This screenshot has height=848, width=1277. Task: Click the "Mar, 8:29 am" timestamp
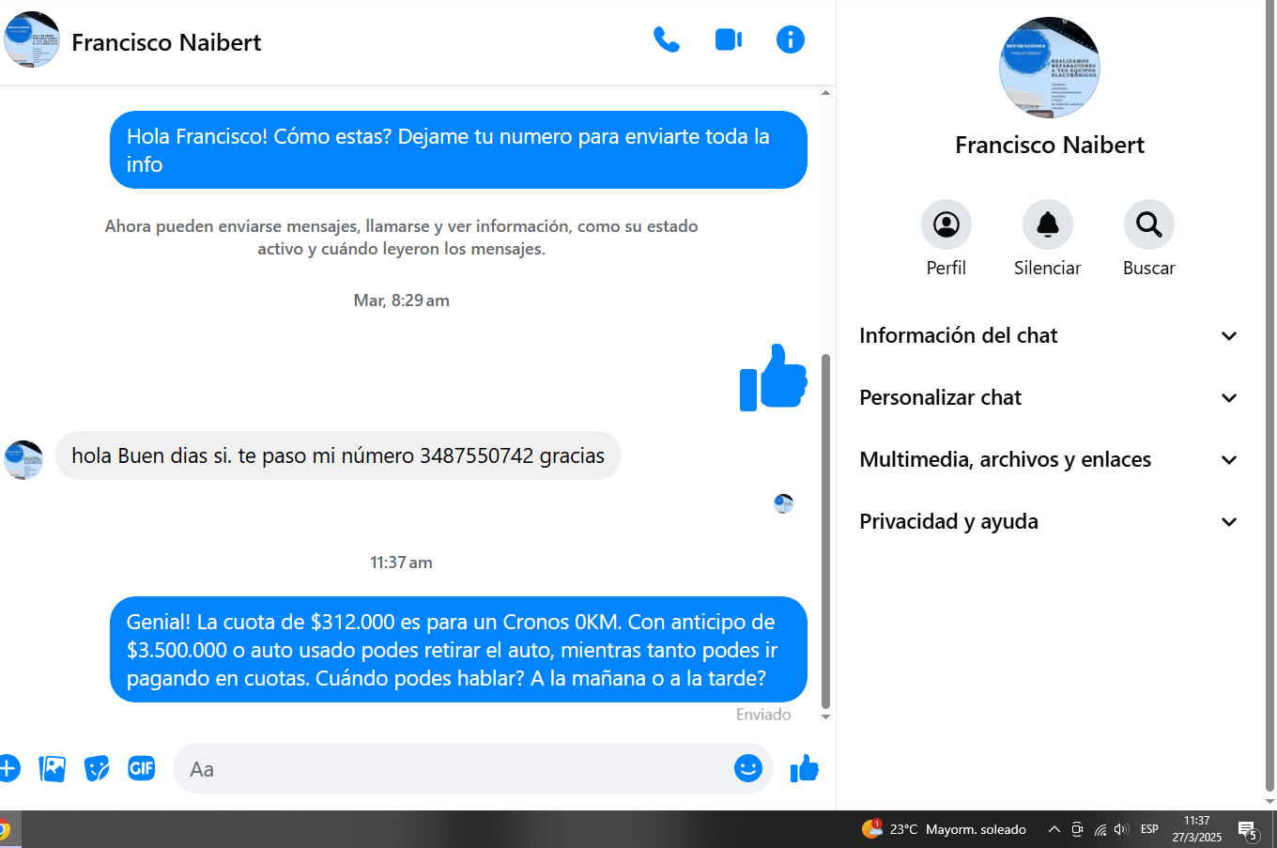402,301
